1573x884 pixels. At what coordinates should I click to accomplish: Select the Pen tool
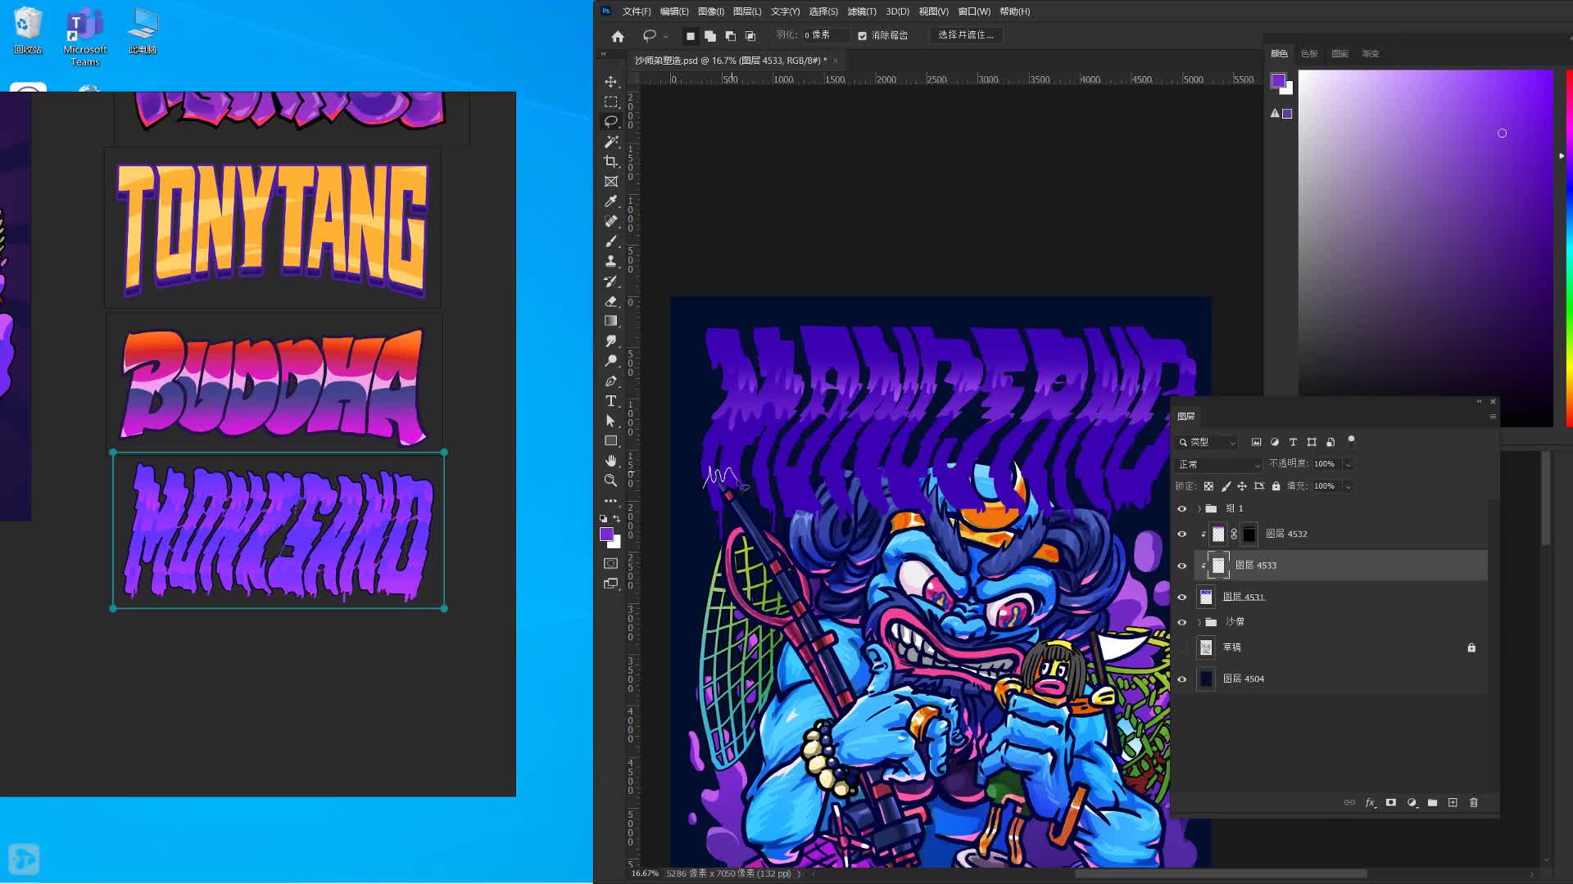610,381
